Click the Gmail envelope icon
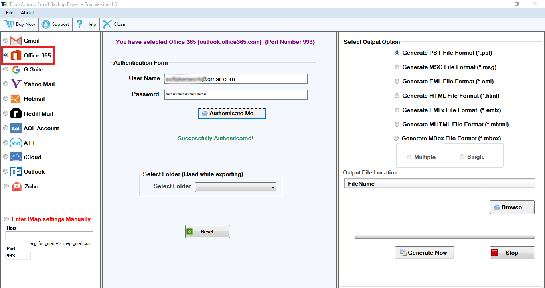The image size is (545, 288). [x=16, y=41]
